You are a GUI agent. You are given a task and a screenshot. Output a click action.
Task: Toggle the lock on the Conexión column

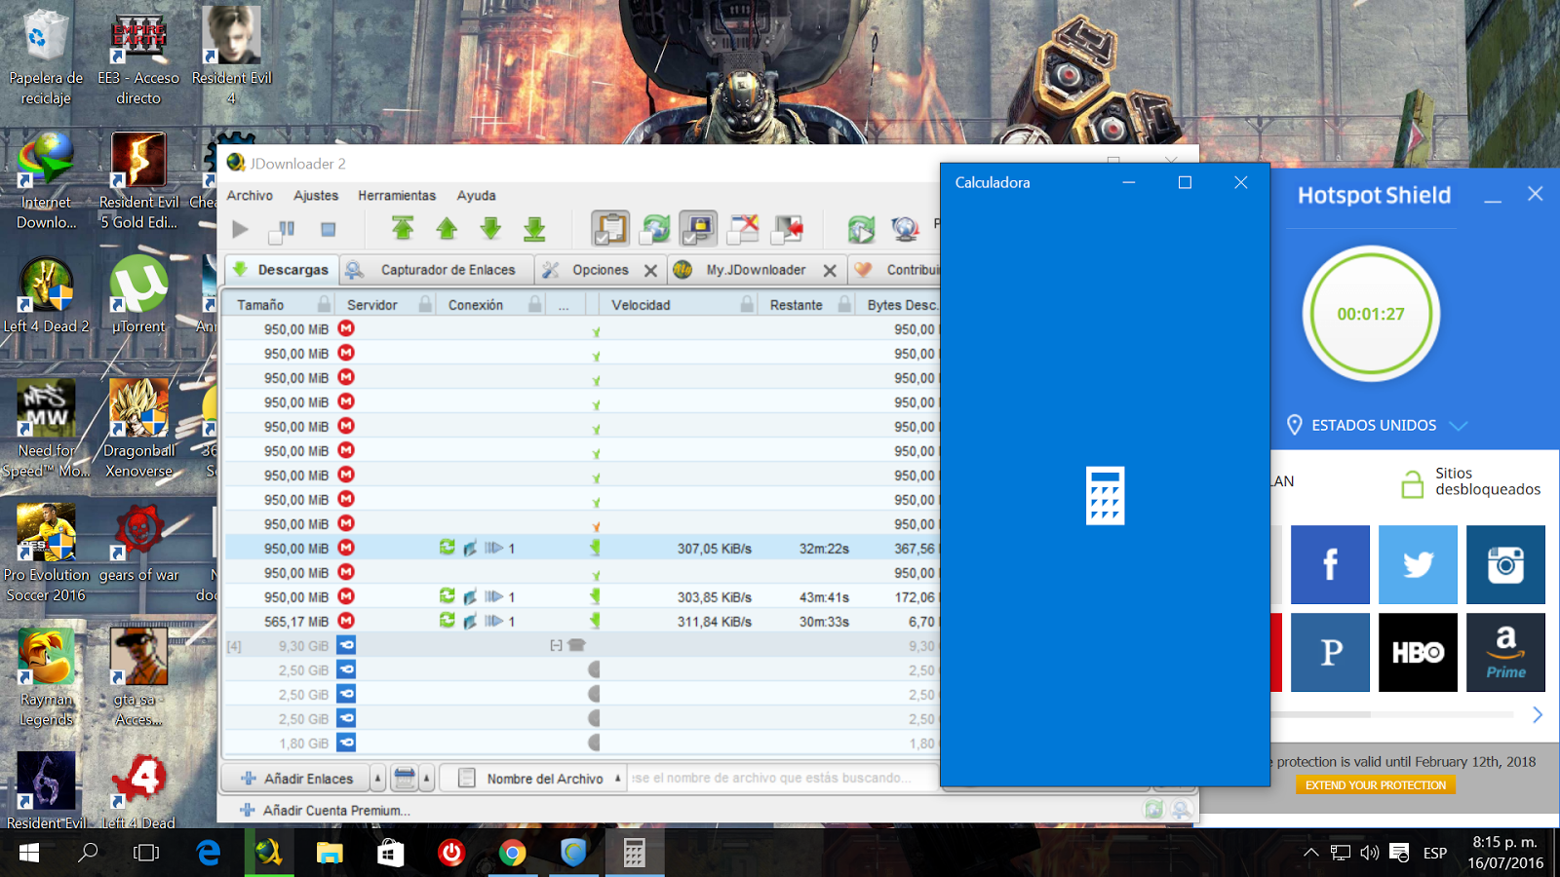pos(535,304)
